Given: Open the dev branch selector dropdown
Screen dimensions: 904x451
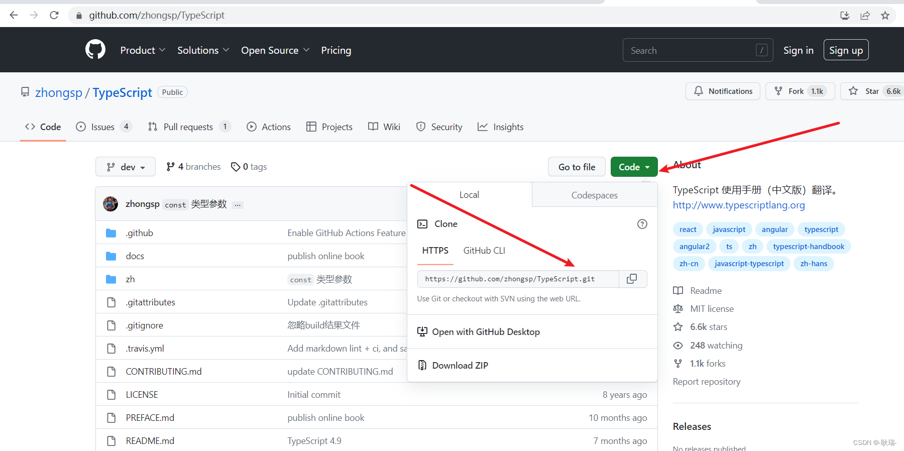Looking at the screenshot, I should [x=126, y=167].
